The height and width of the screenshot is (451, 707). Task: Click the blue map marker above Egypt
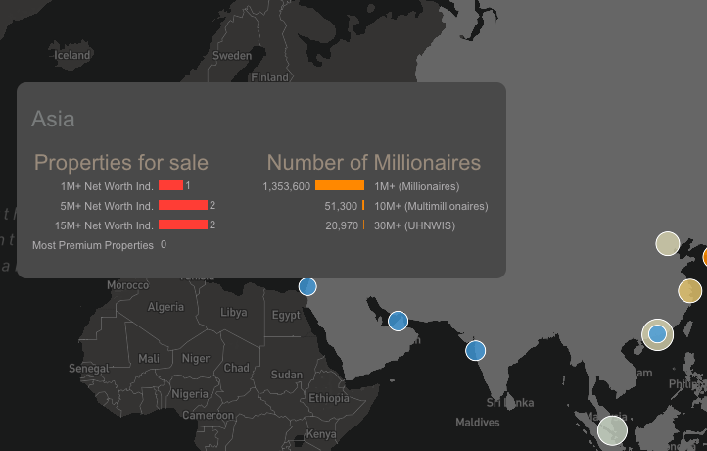click(307, 286)
